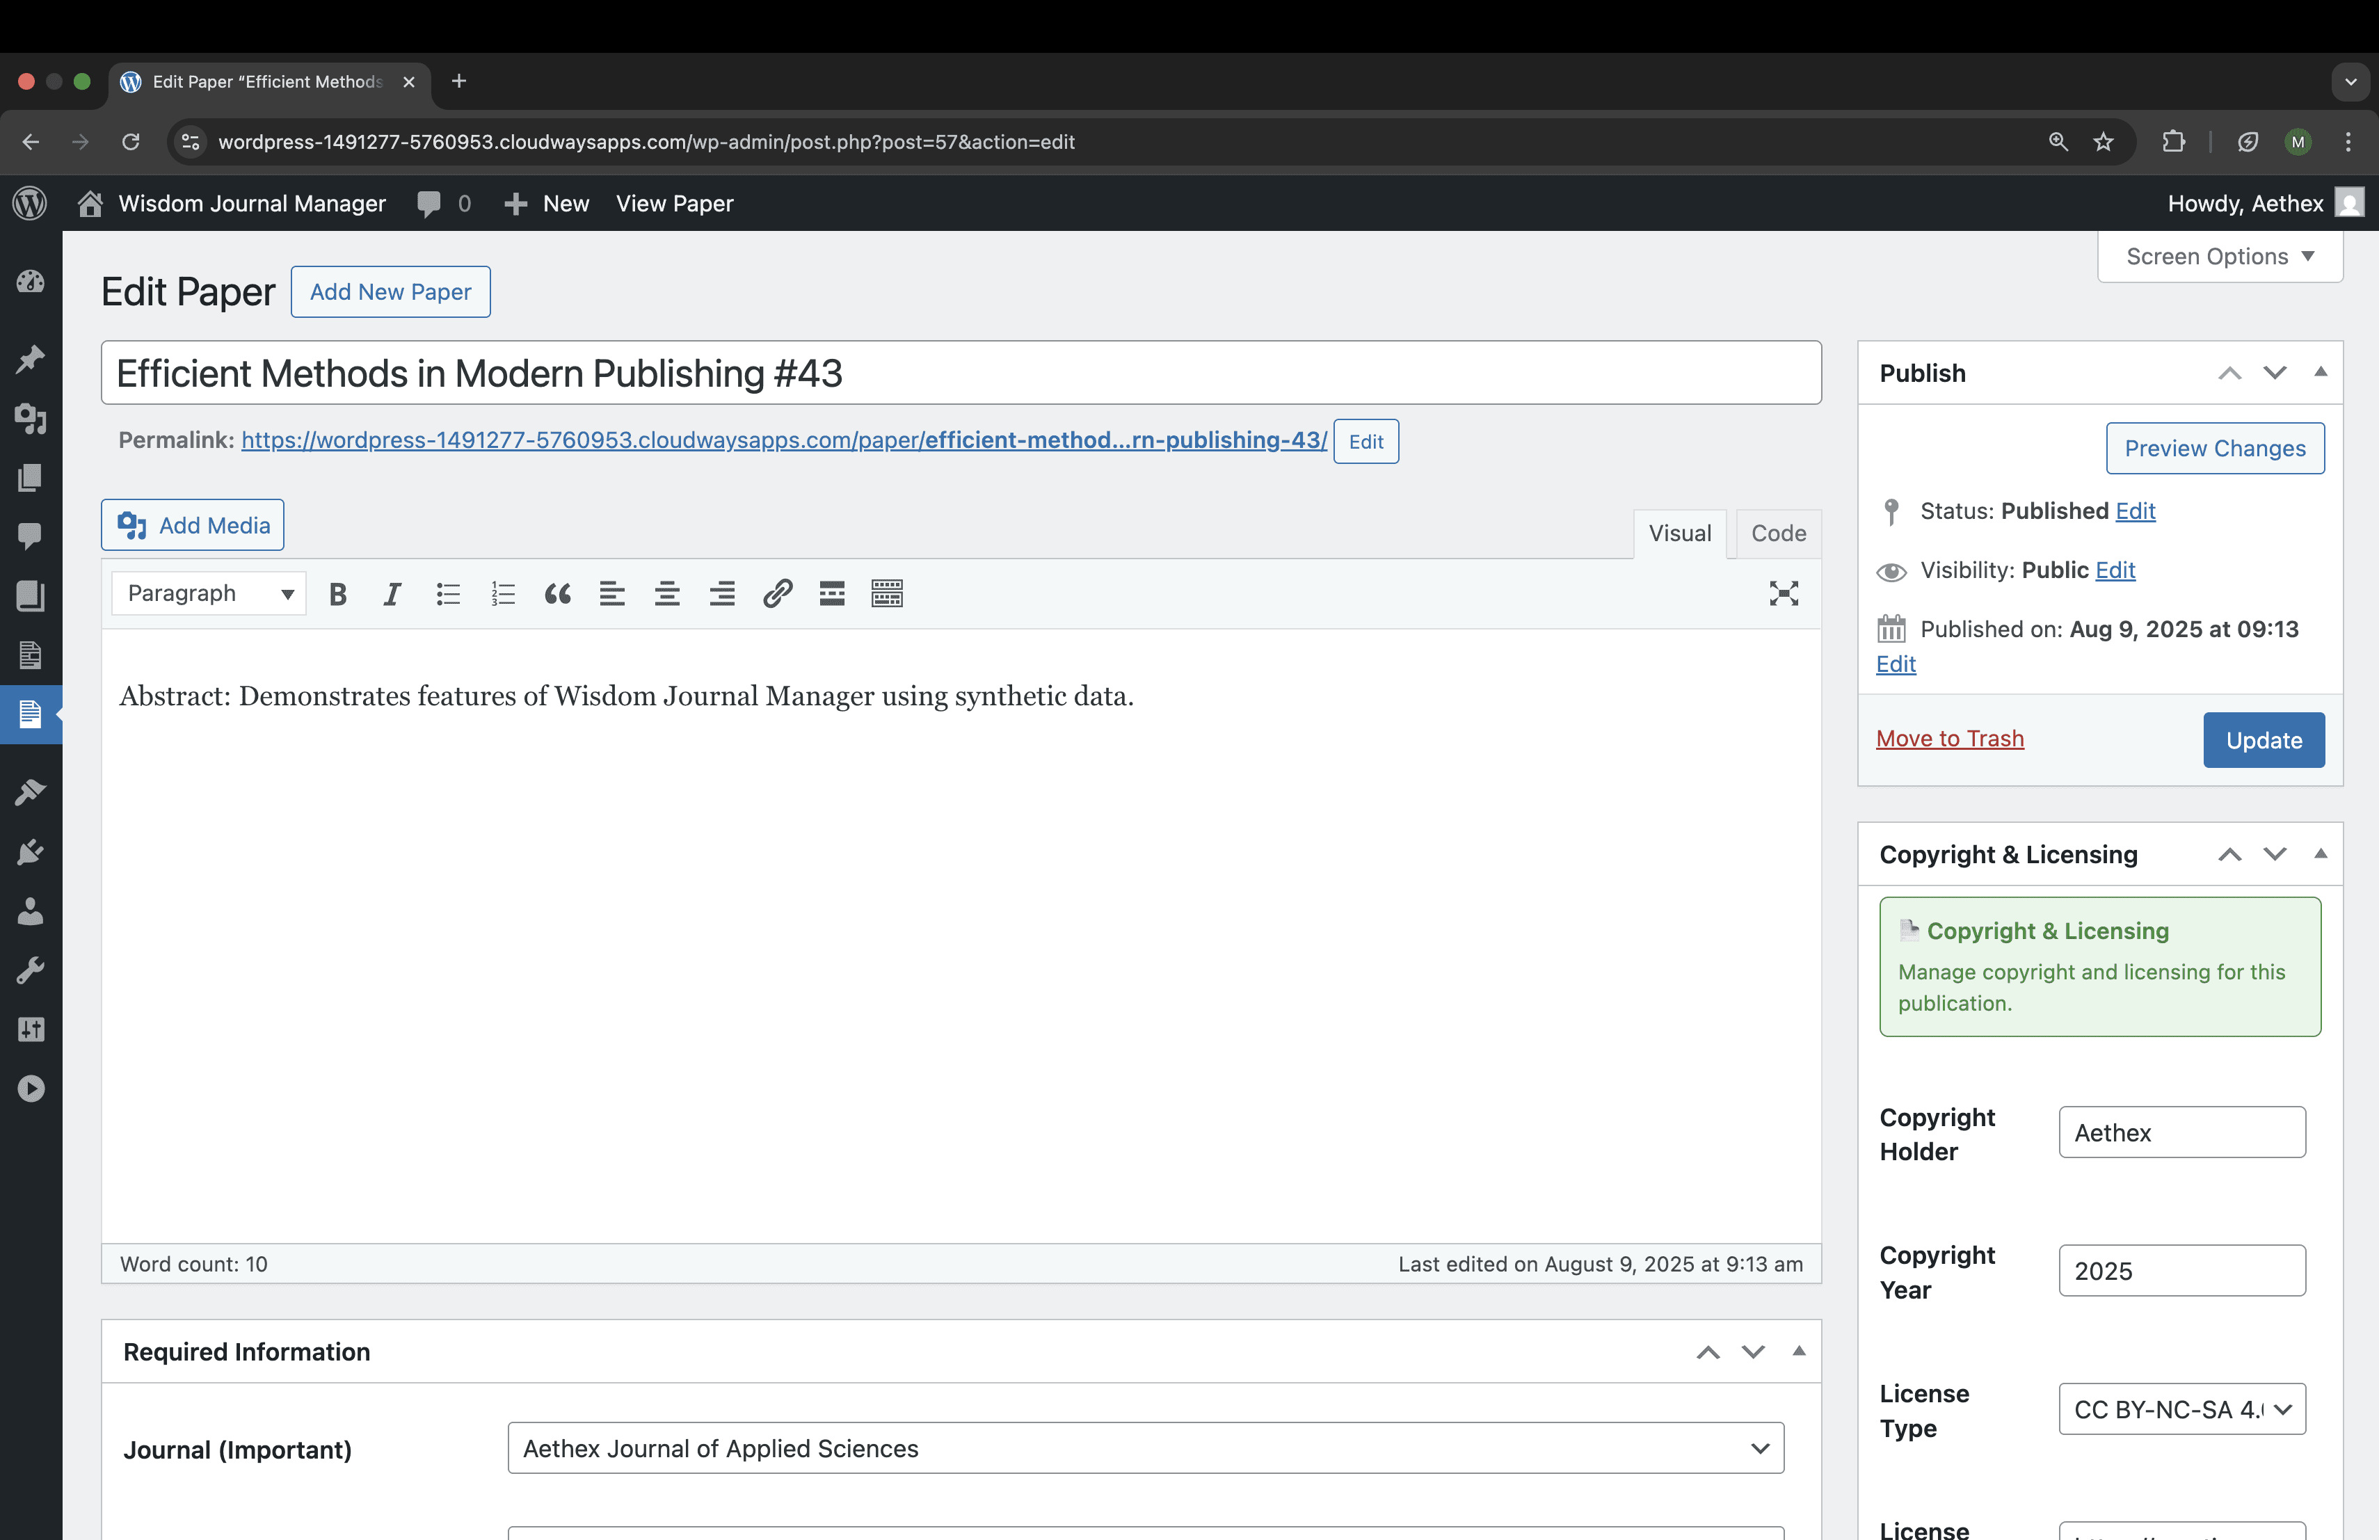
Task: Insert Read More tag
Action: coord(832,593)
